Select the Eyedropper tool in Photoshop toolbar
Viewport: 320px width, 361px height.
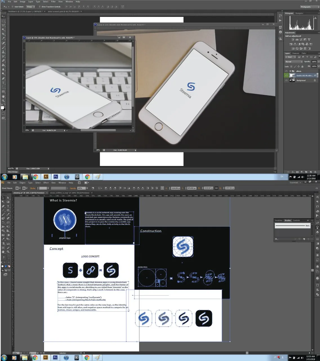pyautogui.click(x=3, y=38)
